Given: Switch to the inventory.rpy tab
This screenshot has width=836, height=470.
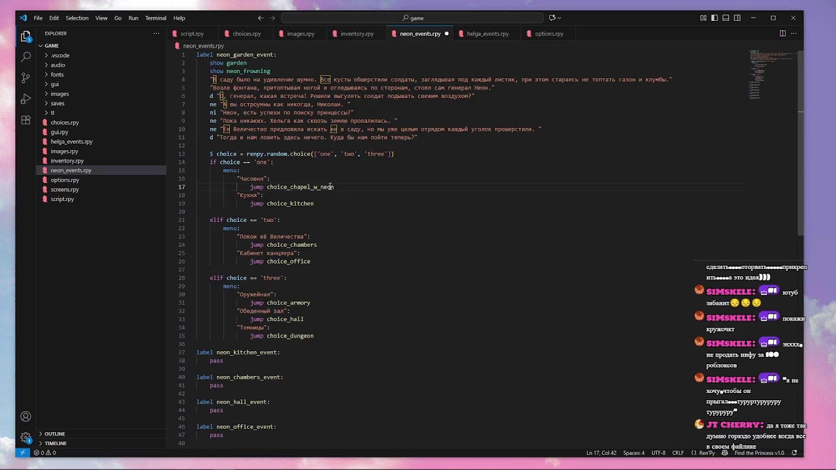Looking at the screenshot, I should point(357,33).
